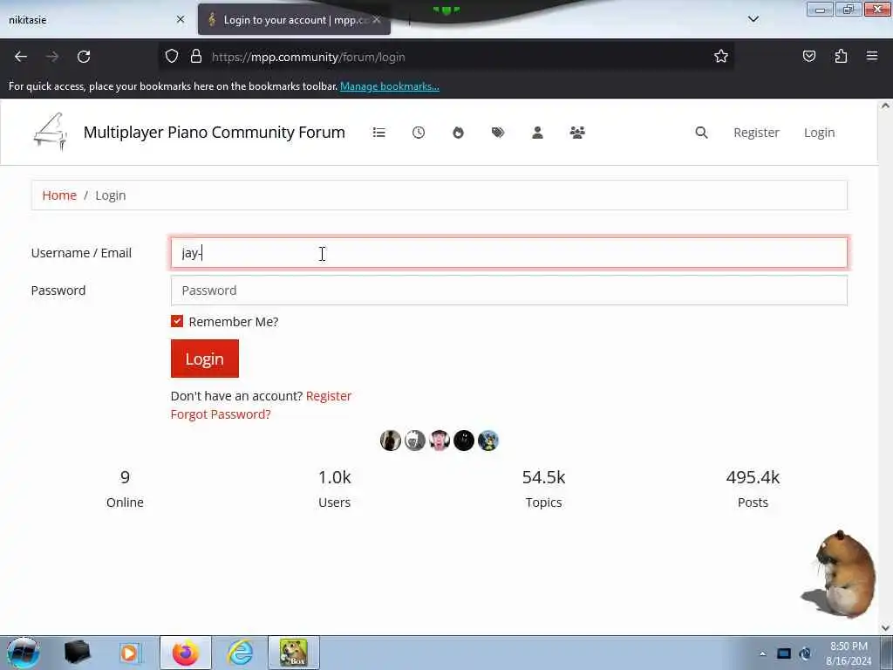Close the nikitasie tab

click(181, 19)
